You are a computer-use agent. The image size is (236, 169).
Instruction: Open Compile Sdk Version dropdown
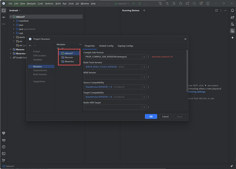point(144,57)
